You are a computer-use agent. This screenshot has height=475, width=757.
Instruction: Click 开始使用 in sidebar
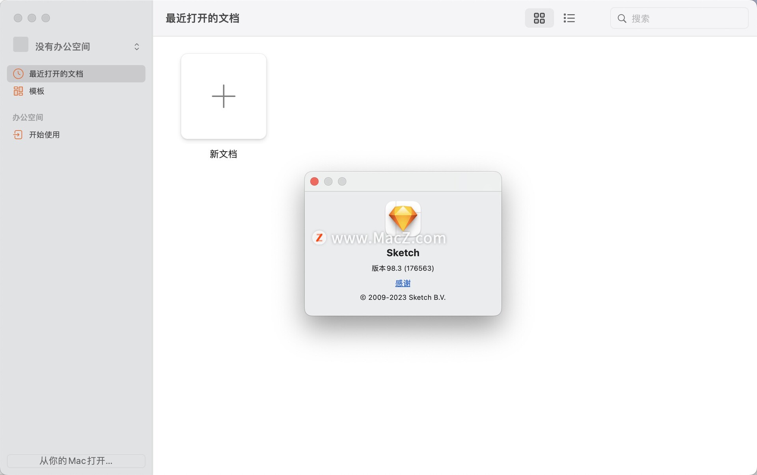pyautogui.click(x=44, y=134)
